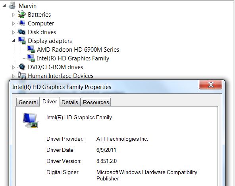235x186 pixels.
Task: Select the AMD Radeon HD 6900M icon
Action: click(x=31, y=49)
